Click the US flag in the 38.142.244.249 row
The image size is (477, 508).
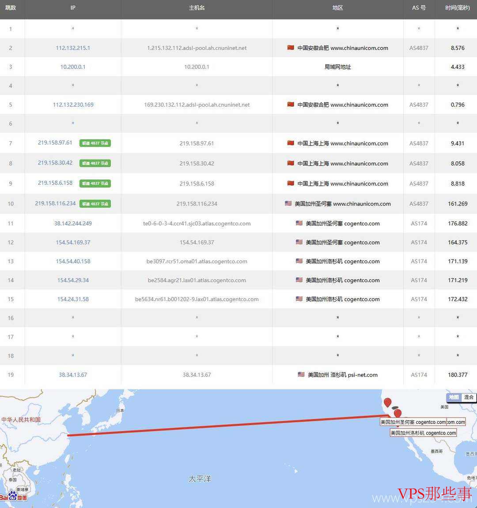pos(299,223)
